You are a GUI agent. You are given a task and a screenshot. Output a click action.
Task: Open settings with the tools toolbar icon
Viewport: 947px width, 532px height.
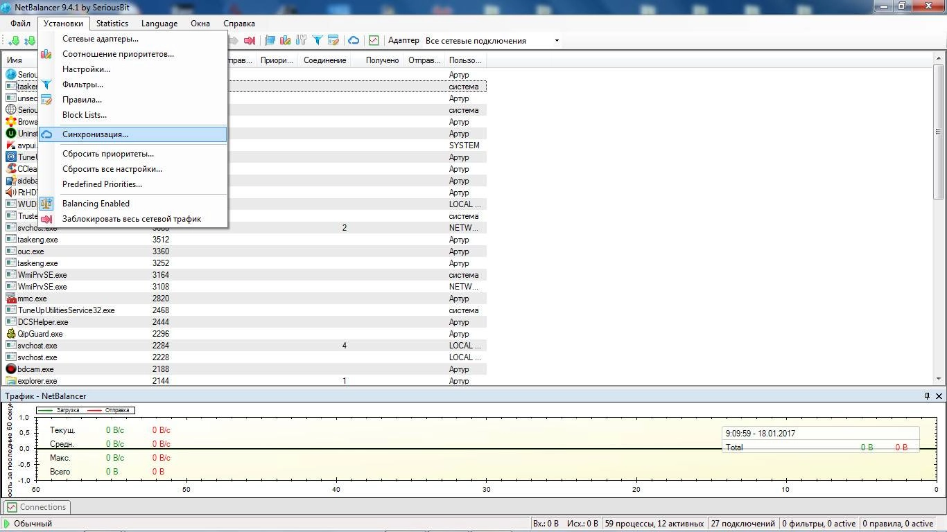[x=301, y=41]
